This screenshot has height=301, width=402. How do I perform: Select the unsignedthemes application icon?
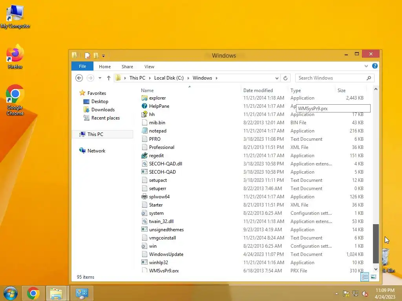(144, 229)
